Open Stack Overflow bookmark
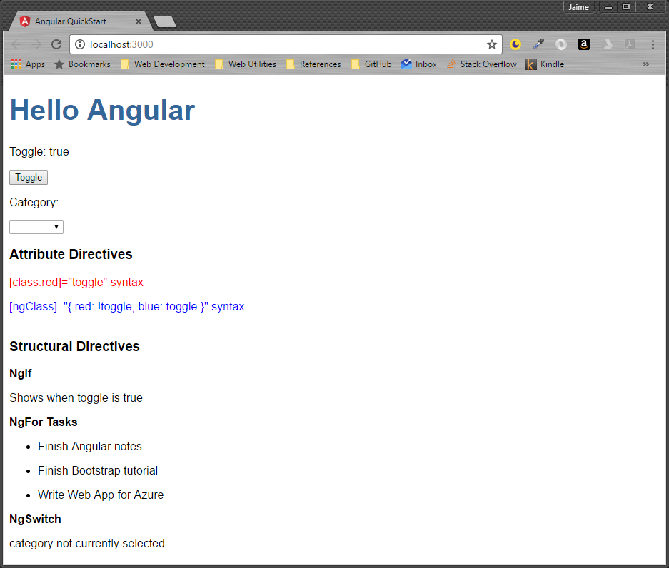 482,64
